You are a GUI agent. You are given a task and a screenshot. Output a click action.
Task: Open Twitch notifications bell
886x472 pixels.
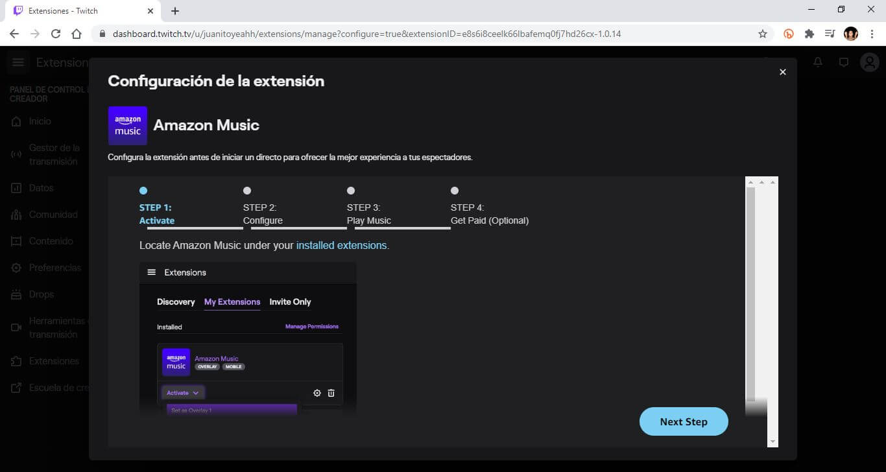click(818, 62)
